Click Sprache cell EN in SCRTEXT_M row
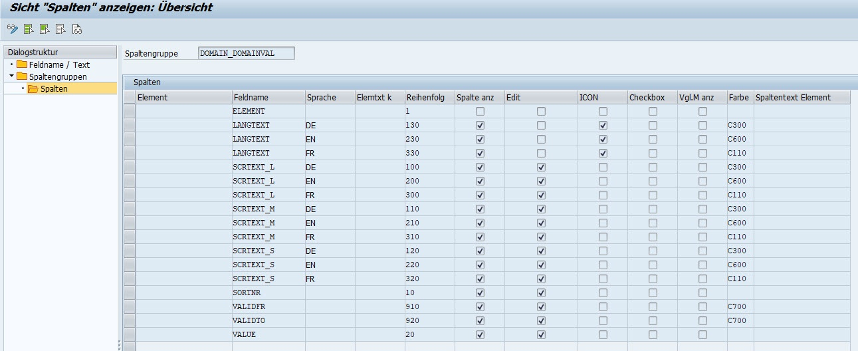Viewport: 858px width, 351px height. pyautogui.click(x=329, y=223)
